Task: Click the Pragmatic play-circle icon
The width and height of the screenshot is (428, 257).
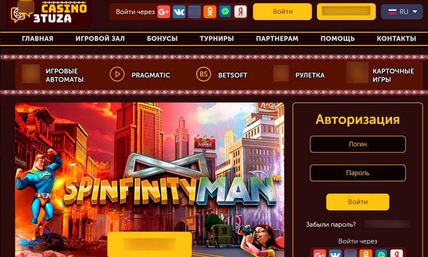Action: (x=117, y=74)
